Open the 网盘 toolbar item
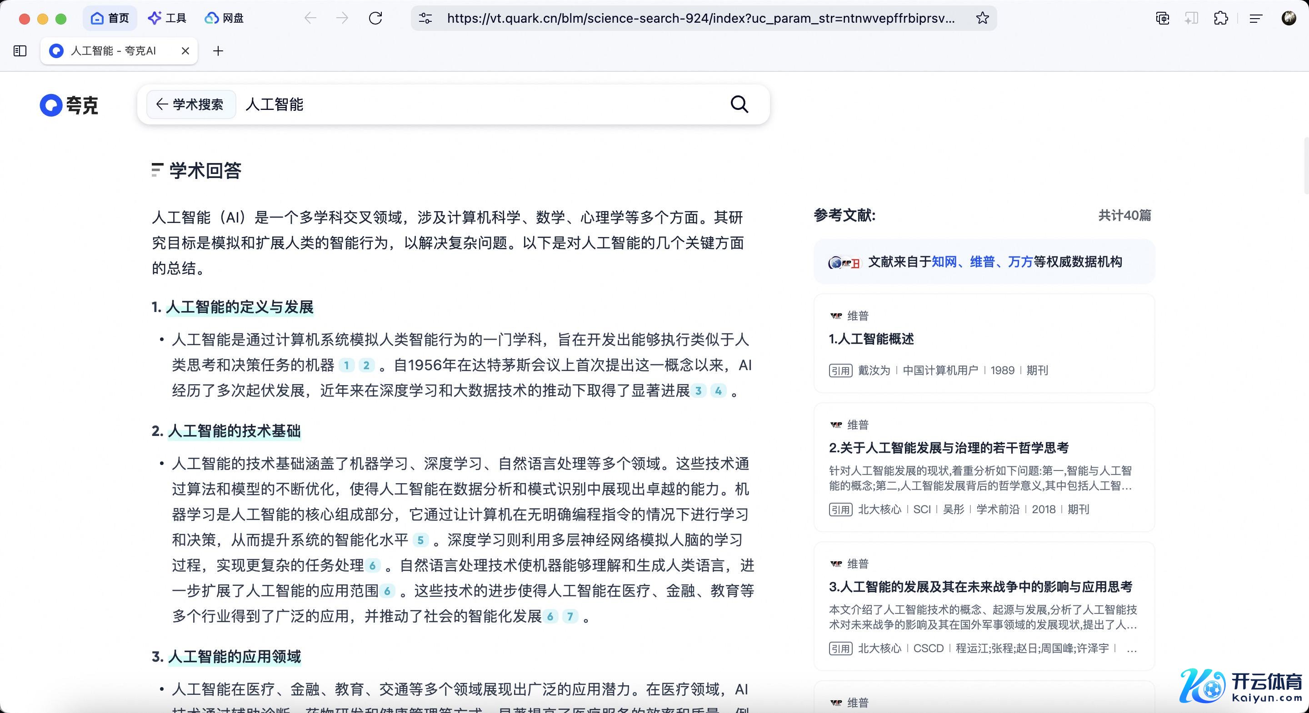 point(224,19)
